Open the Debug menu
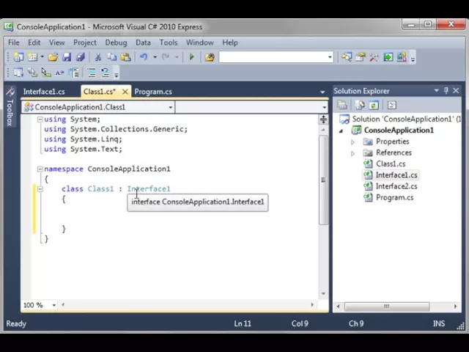Viewport: 469px width, 352px height. click(116, 43)
